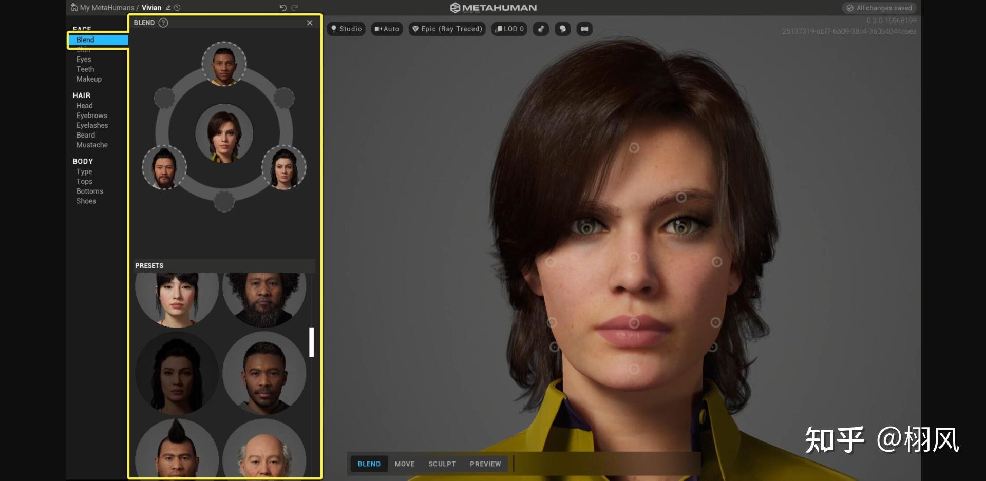Click the MetaHuman Creator logo
Screen dimensions: 986x481
tap(494, 8)
